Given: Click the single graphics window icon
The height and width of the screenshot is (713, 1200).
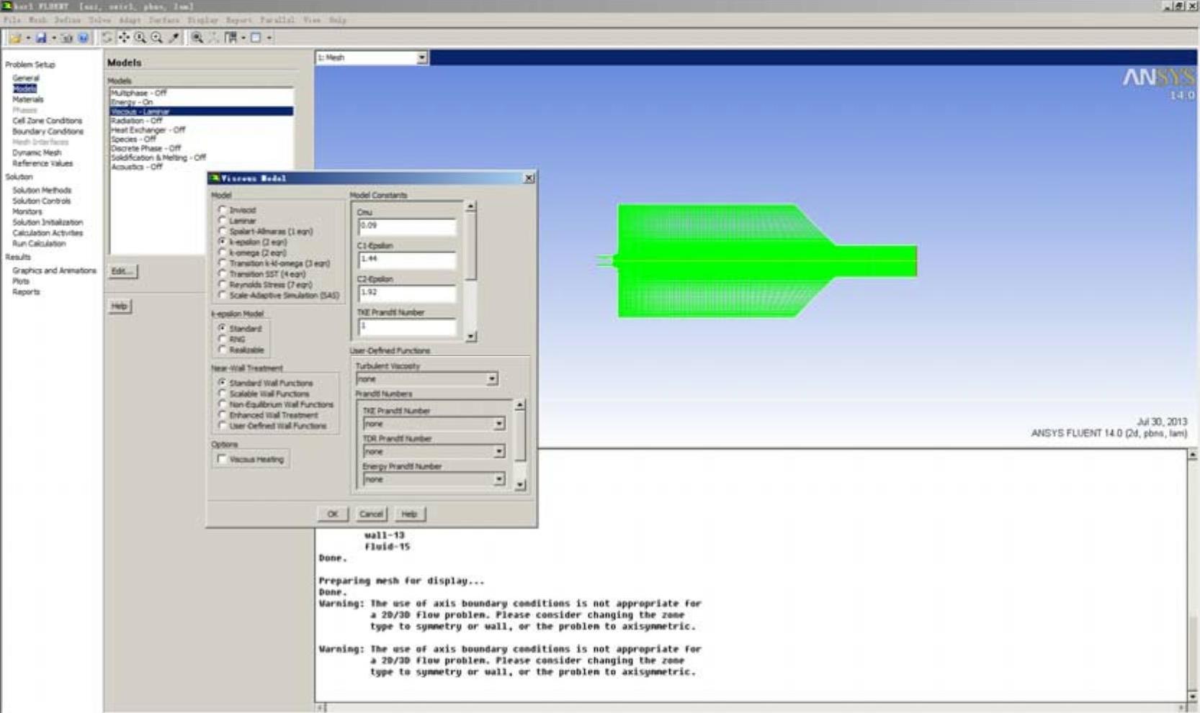Looking at the screenshot, I should click(x=256, y=37).
